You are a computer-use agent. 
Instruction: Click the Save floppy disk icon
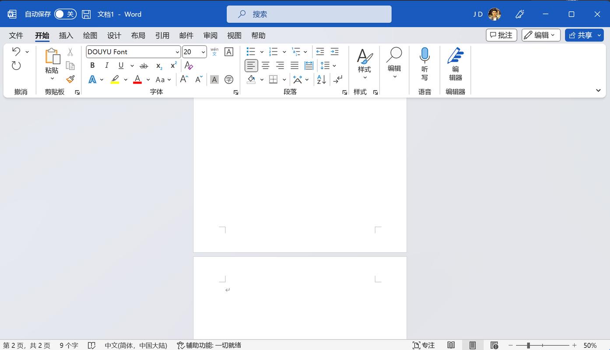(86, 14)
